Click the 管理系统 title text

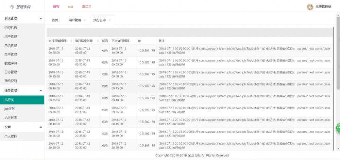[x=23, y=7]
